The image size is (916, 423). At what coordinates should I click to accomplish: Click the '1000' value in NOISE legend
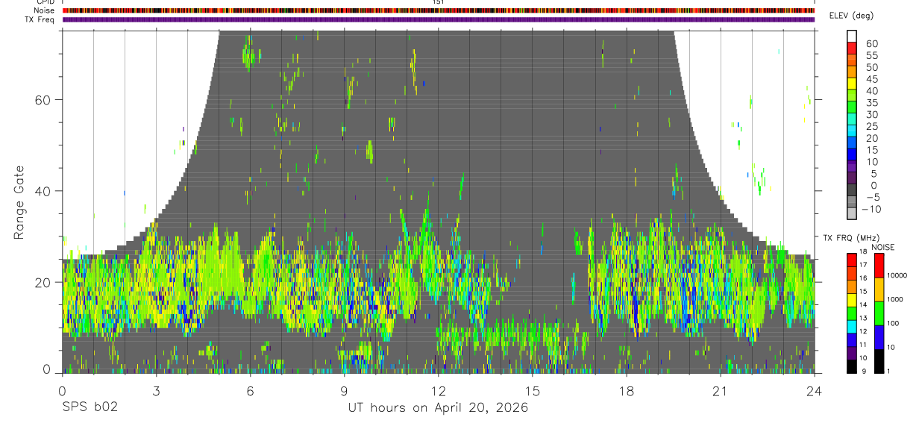pos(895,299)
